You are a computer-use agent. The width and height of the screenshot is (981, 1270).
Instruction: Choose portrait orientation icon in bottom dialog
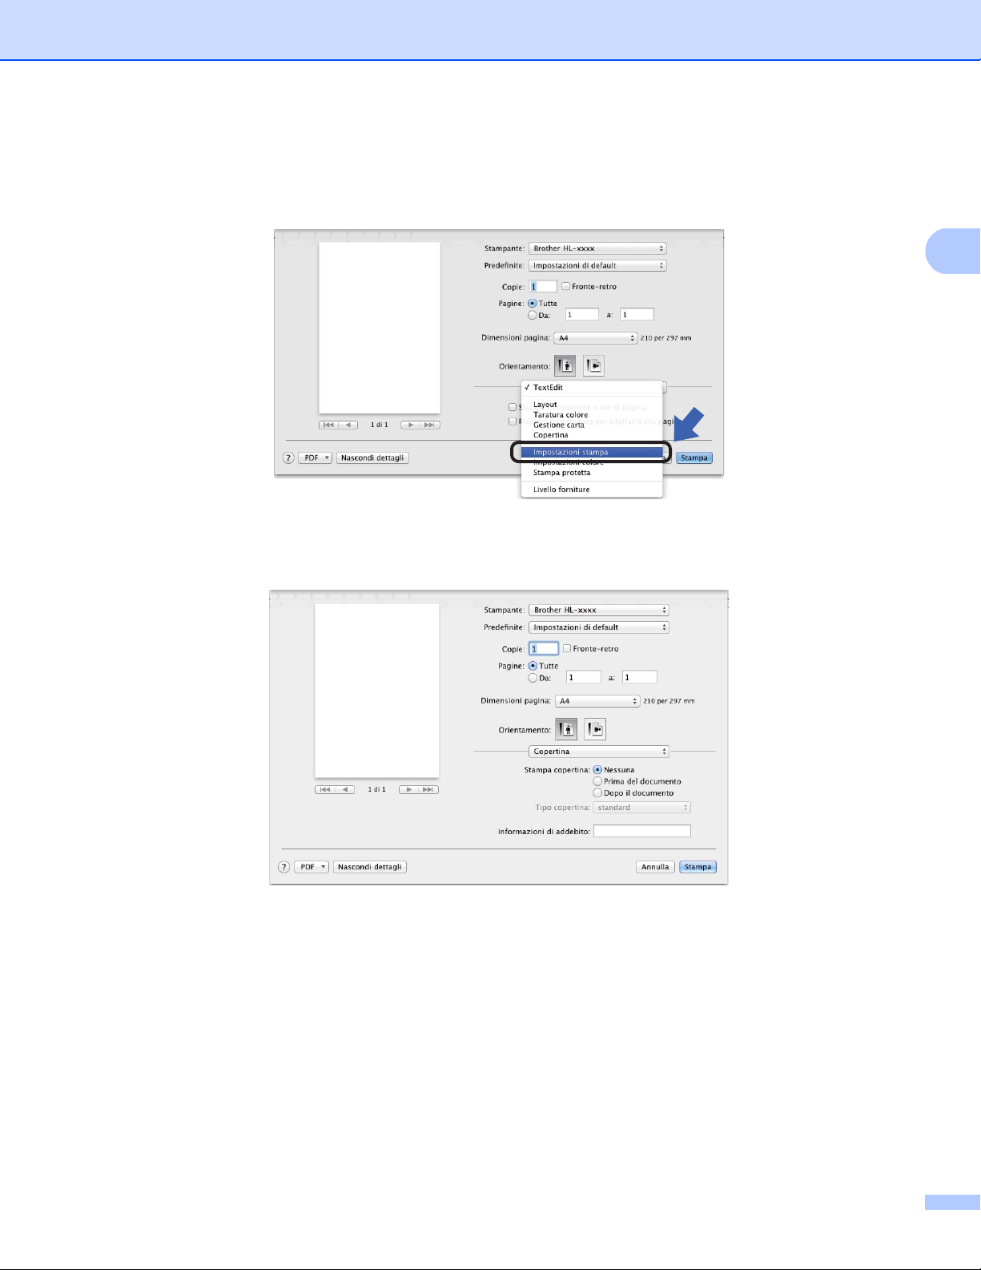pyautogui.click(x=565, y=729)
